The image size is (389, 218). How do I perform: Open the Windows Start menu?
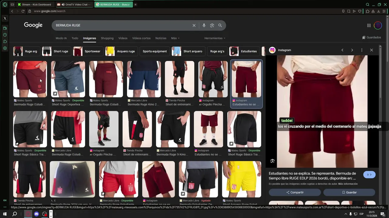point(5,214)
